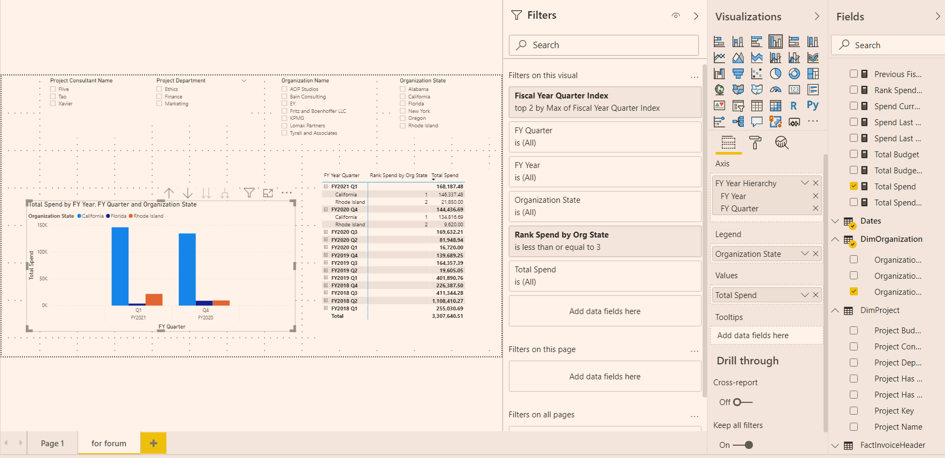Click the filter funnel icon above chart

(x=249, y=193)
